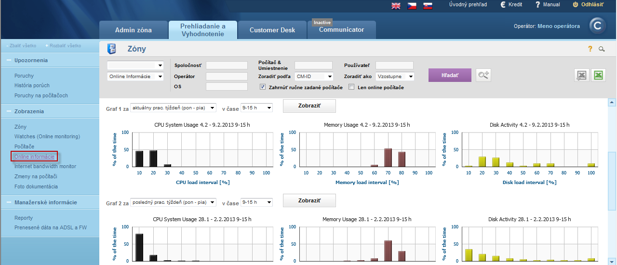Open Zmeny na počítači link

click(36, 176)
